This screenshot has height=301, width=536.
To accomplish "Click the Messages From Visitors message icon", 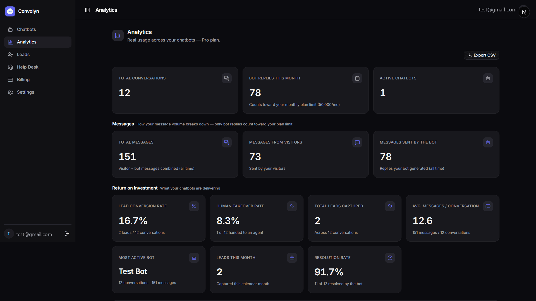I will click(357, 142).
